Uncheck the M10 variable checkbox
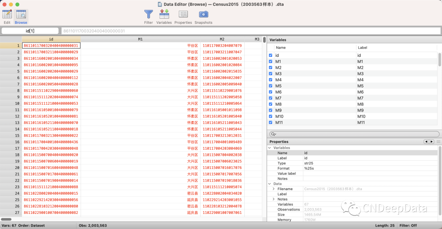The image size is (442, 229). 271,116
